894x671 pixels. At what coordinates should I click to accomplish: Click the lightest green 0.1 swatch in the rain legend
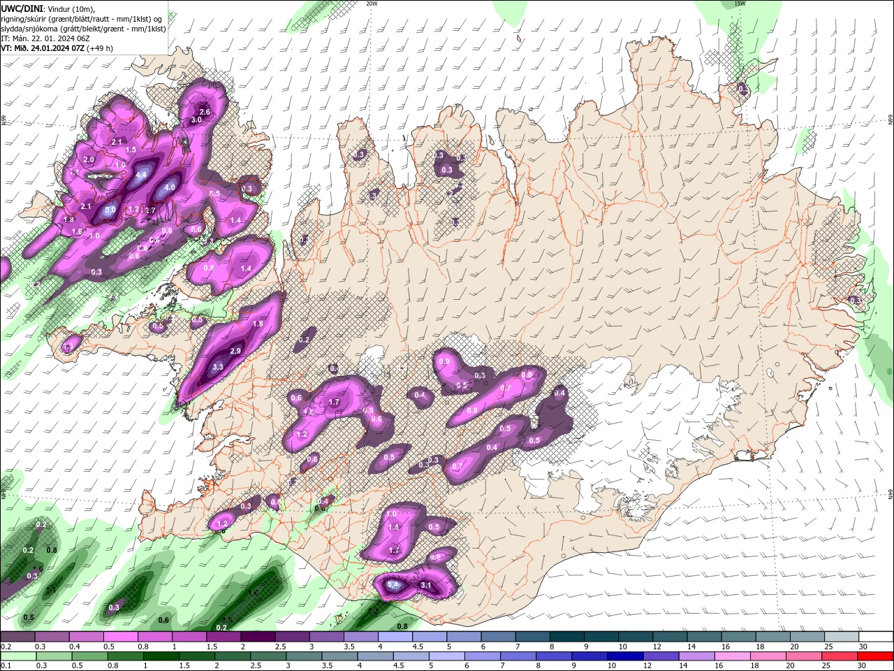(x=17, y=656)
